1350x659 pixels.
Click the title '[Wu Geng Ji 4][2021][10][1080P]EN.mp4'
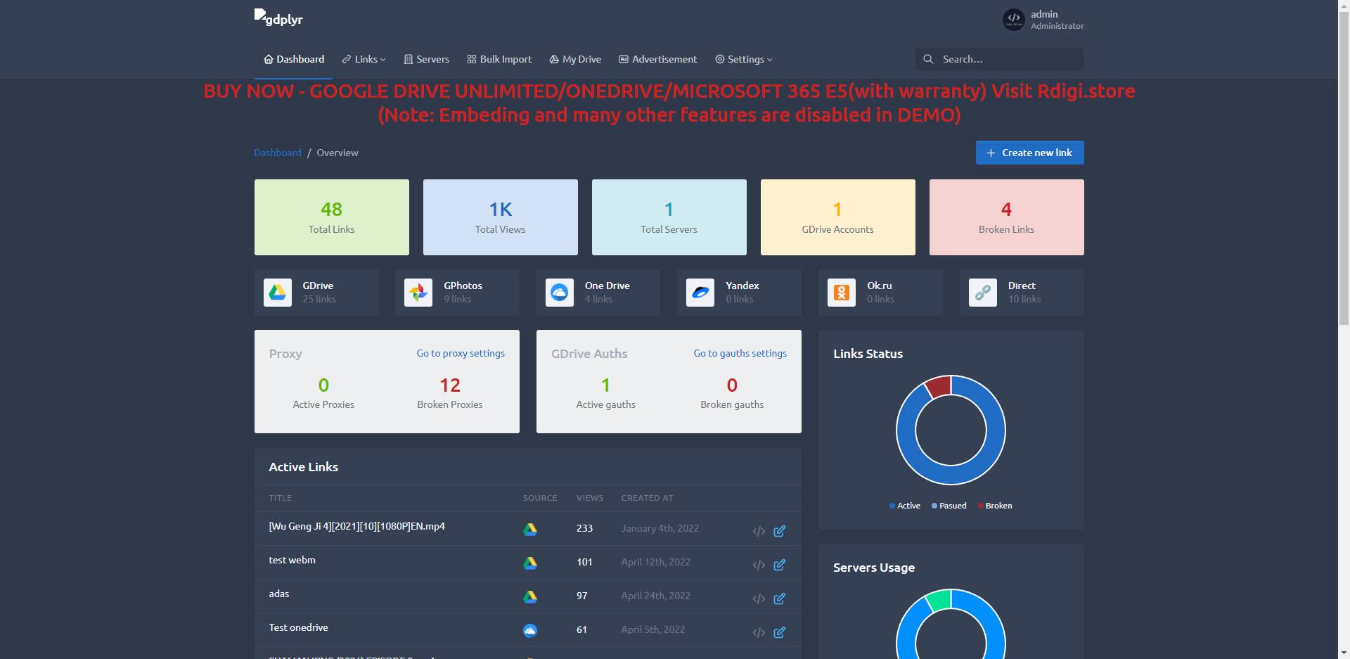point(357,526)
